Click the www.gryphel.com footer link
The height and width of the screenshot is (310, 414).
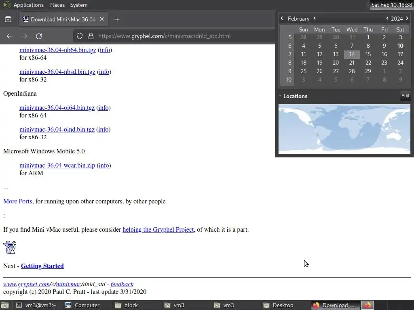(x=26, y=284)
